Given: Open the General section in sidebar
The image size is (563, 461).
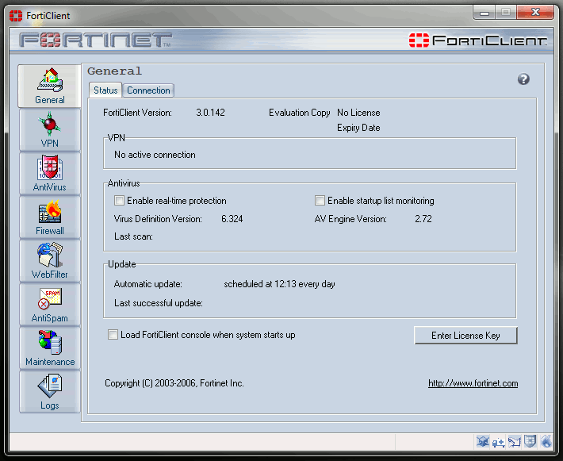Looking at the screenshot, I should (49, 86).
